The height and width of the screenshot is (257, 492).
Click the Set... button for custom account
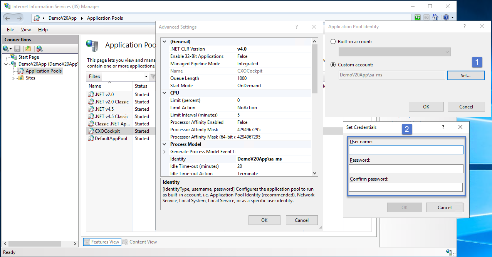tap(466, 76)
